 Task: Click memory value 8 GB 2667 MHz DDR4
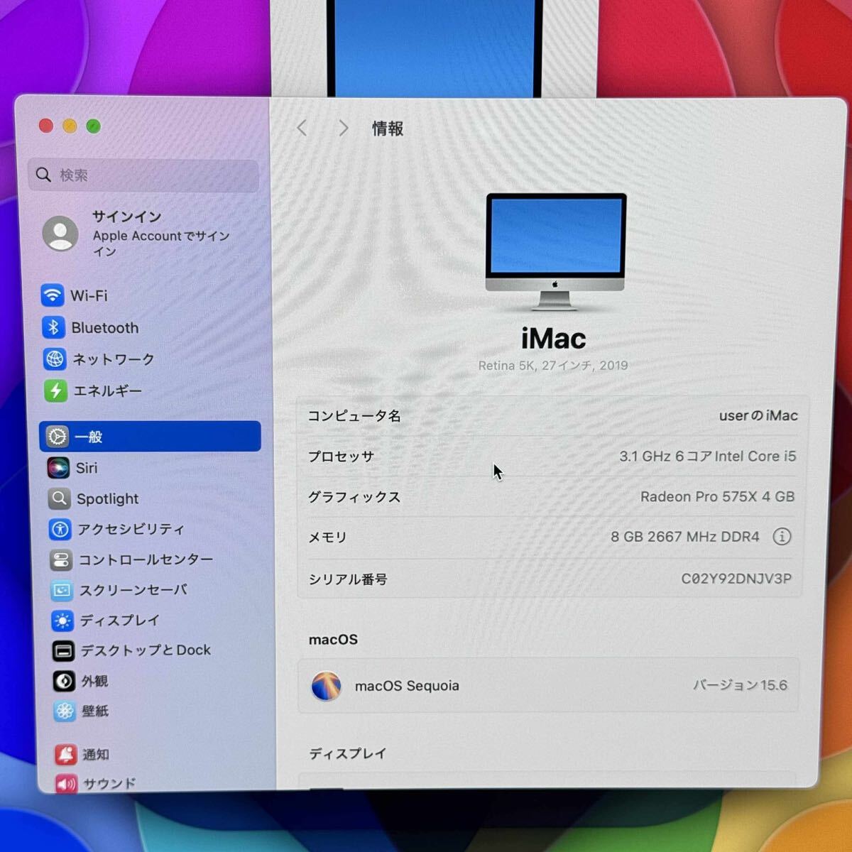tap(685, 537)
